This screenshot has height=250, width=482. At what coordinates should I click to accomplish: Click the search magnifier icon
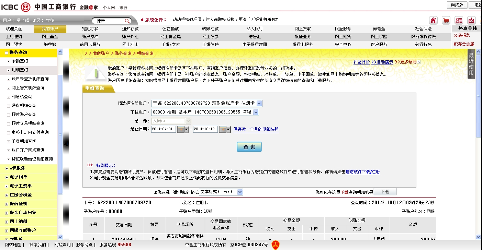pyautogui.click(x=127, y=21)
